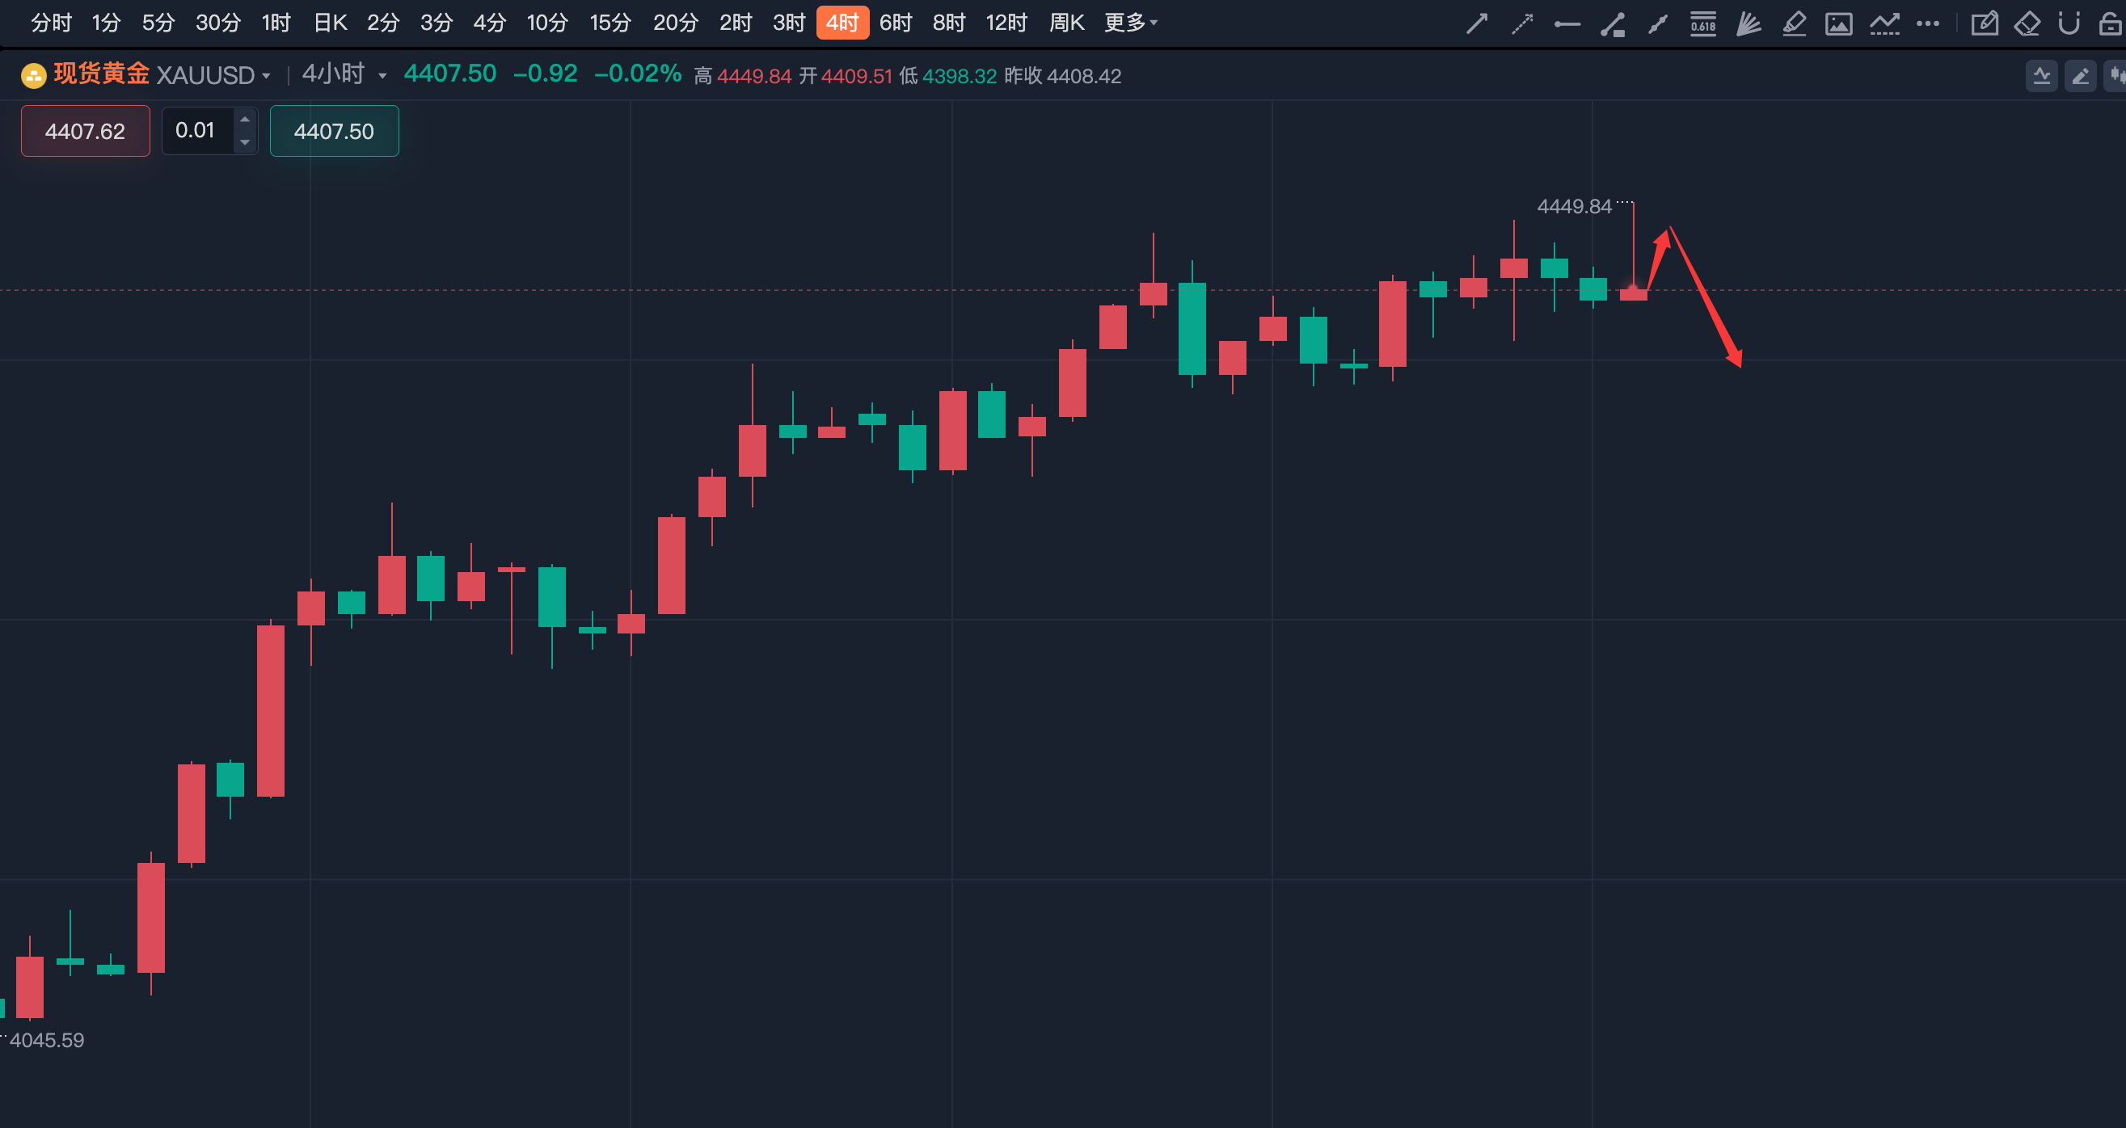Open the three-dot more drawing tools menu
Image resolution: width=2126 pixels, height=1128 pixels.
pos(1928,23)
